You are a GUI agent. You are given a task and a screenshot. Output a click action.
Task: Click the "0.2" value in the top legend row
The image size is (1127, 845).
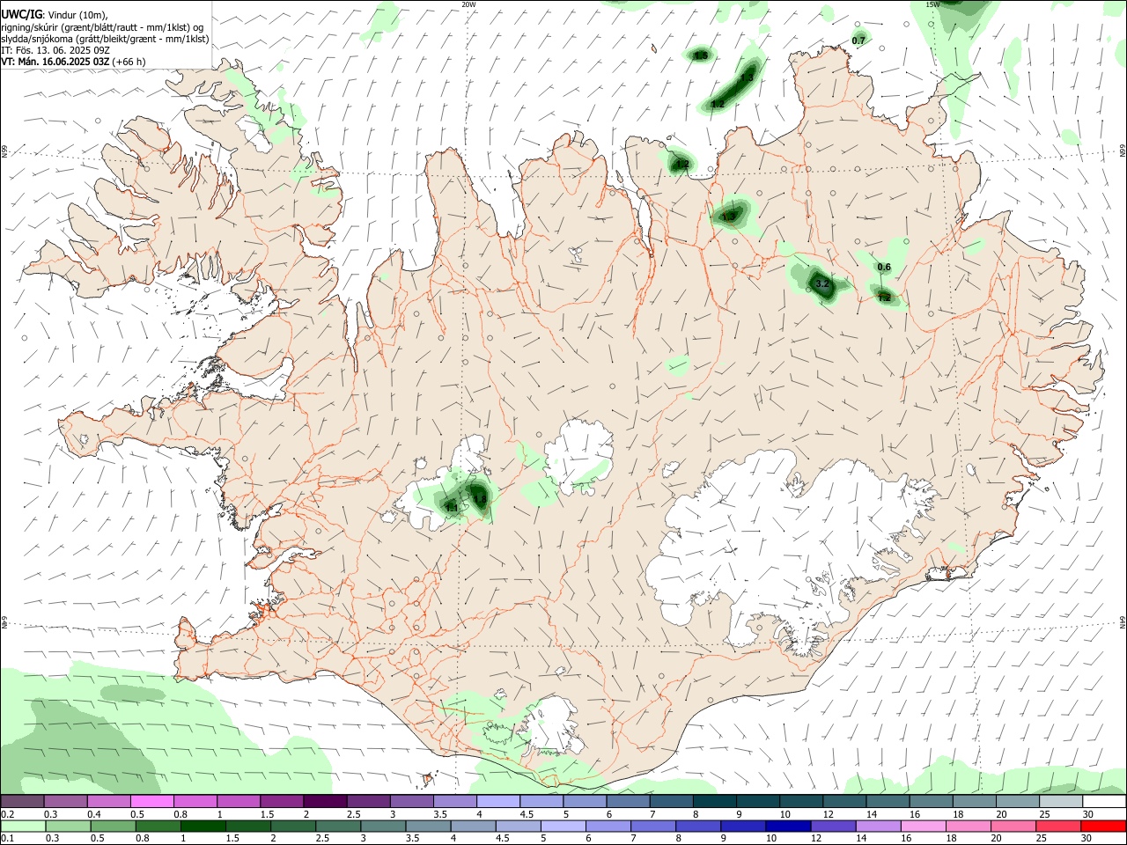pyautogui.click(x=7, y=814)
